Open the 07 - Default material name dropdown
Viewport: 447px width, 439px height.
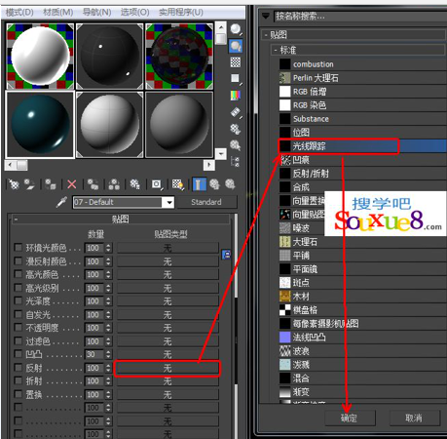[x=169, y=202]
